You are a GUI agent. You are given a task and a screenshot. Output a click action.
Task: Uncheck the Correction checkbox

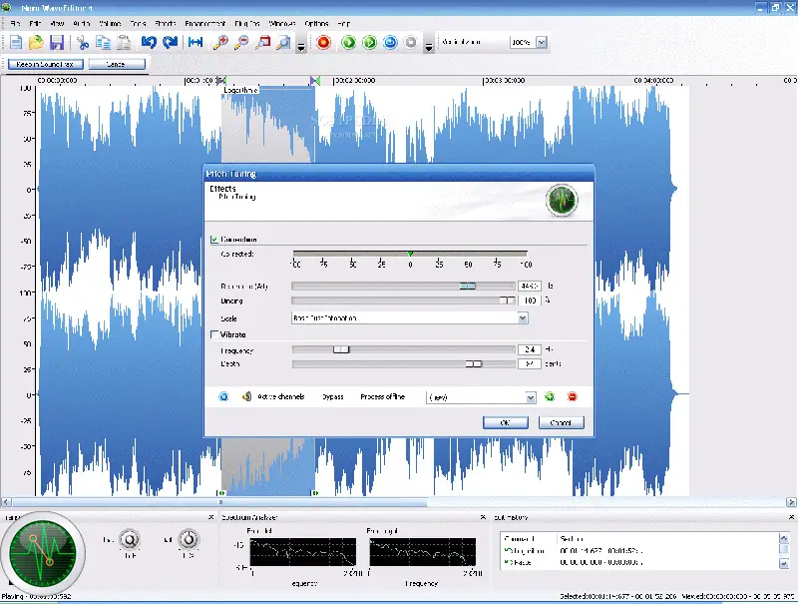(214, 239)
